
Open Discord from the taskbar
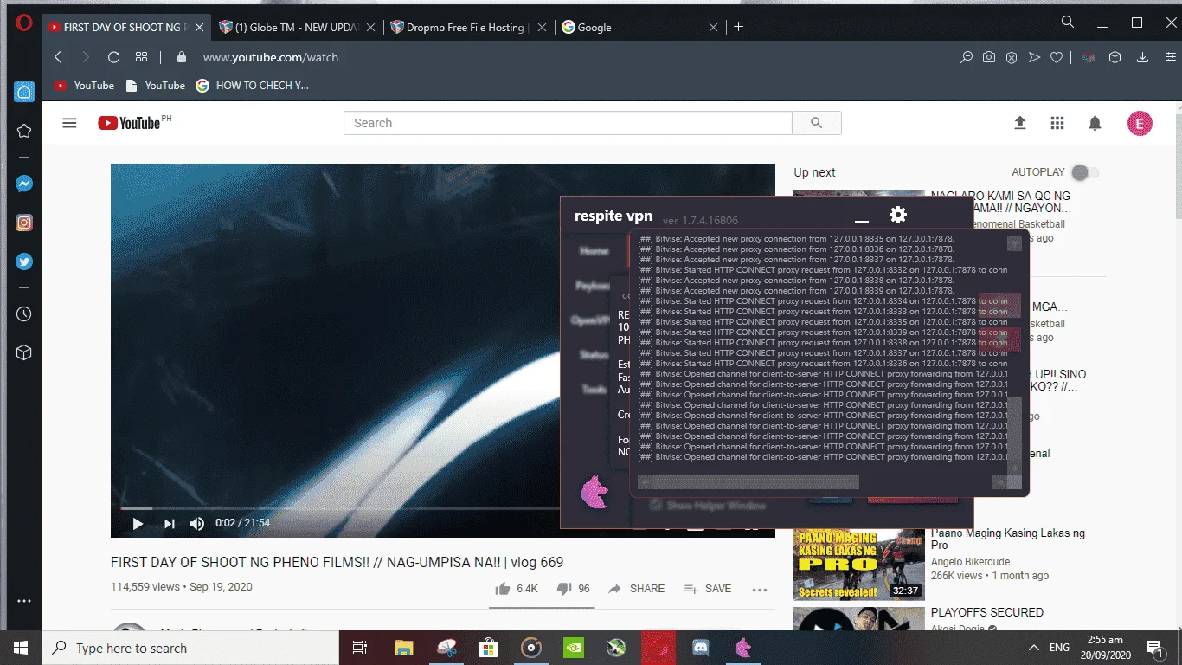coord(701,648)
